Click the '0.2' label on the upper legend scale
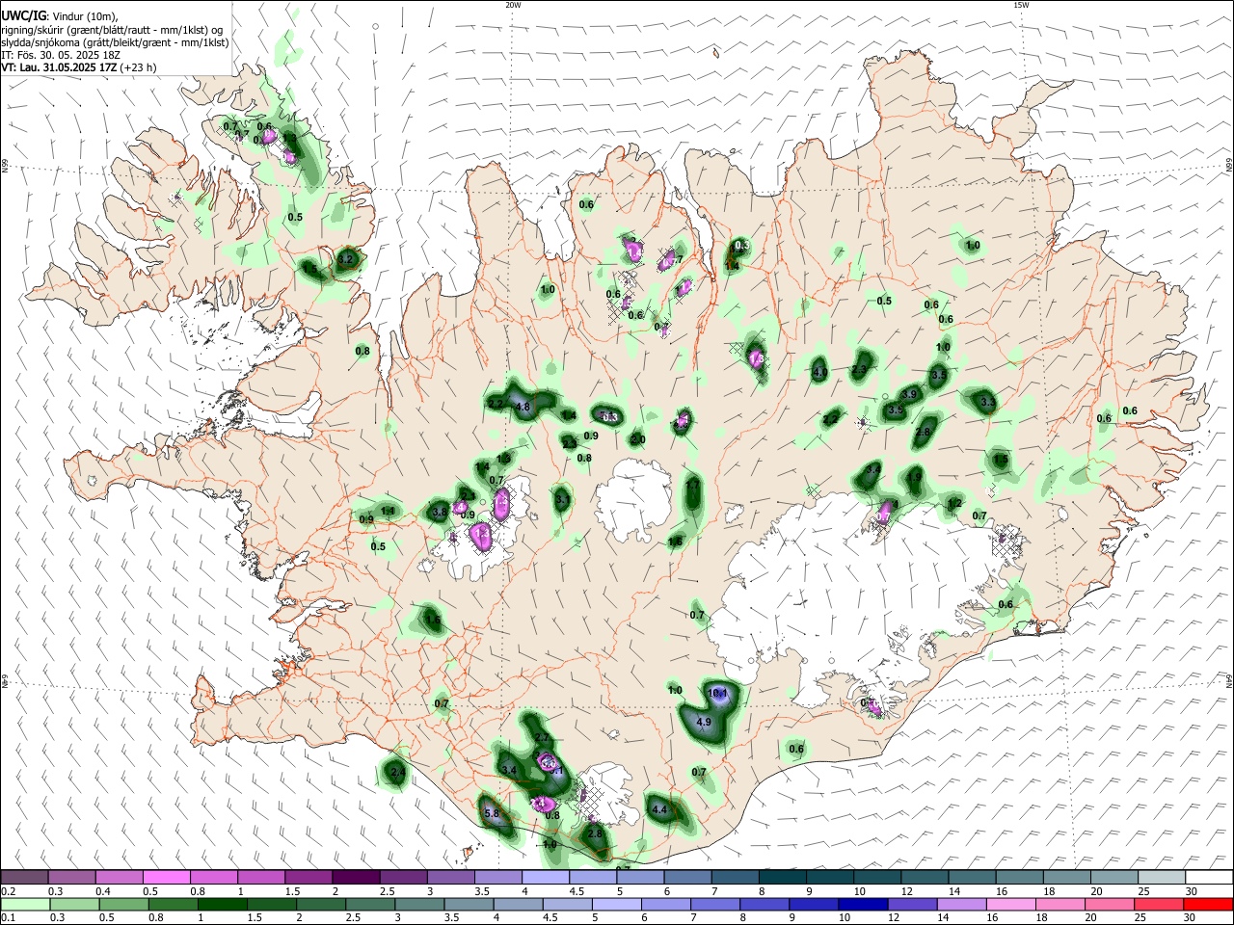The width and height of the screenshot is (1234, 925). pyautogui.click(x=8, y=891)
